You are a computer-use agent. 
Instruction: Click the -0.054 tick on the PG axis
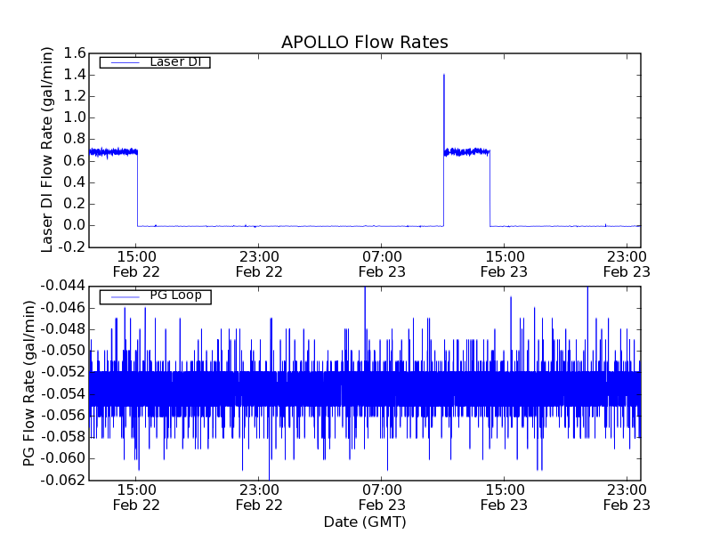[x=63, y=393]
